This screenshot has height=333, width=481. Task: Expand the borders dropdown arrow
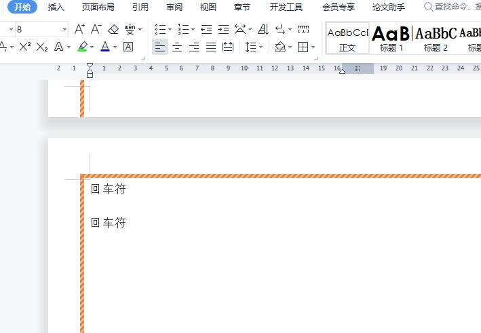313,47
